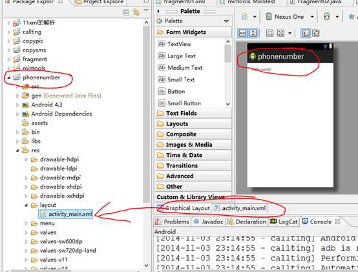The width and height of the screenshot is (358, 272).
Task: Collapse the layout folder
Action: coord(26,205)
